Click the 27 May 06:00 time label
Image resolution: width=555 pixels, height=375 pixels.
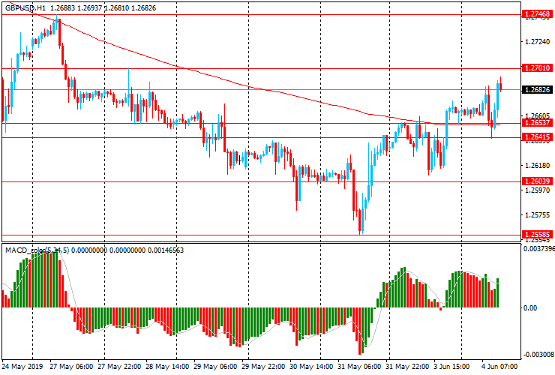pos(71,366)
